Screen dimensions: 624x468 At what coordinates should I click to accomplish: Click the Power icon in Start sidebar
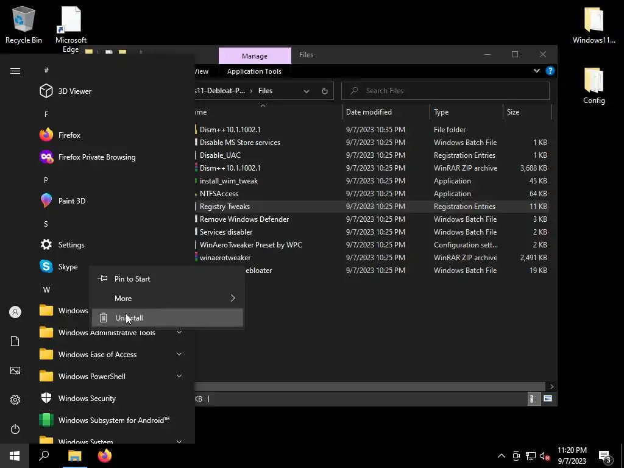tap(15, 429)
